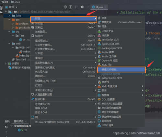Collapse the Test1 project root node
The image size is (162, 137).
[6, 12]
